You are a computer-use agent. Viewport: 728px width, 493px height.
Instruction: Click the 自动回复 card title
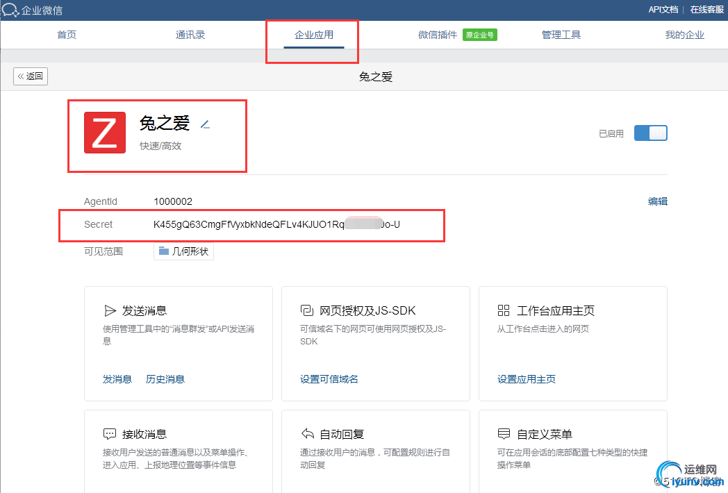[x=342, y=434]
